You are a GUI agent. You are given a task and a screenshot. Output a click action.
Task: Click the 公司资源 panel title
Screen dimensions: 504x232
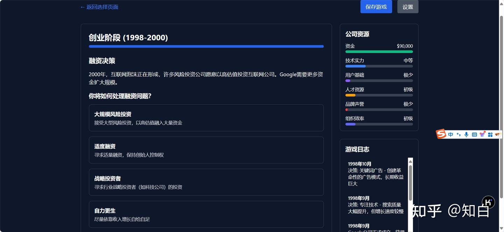tap(357, 34)
